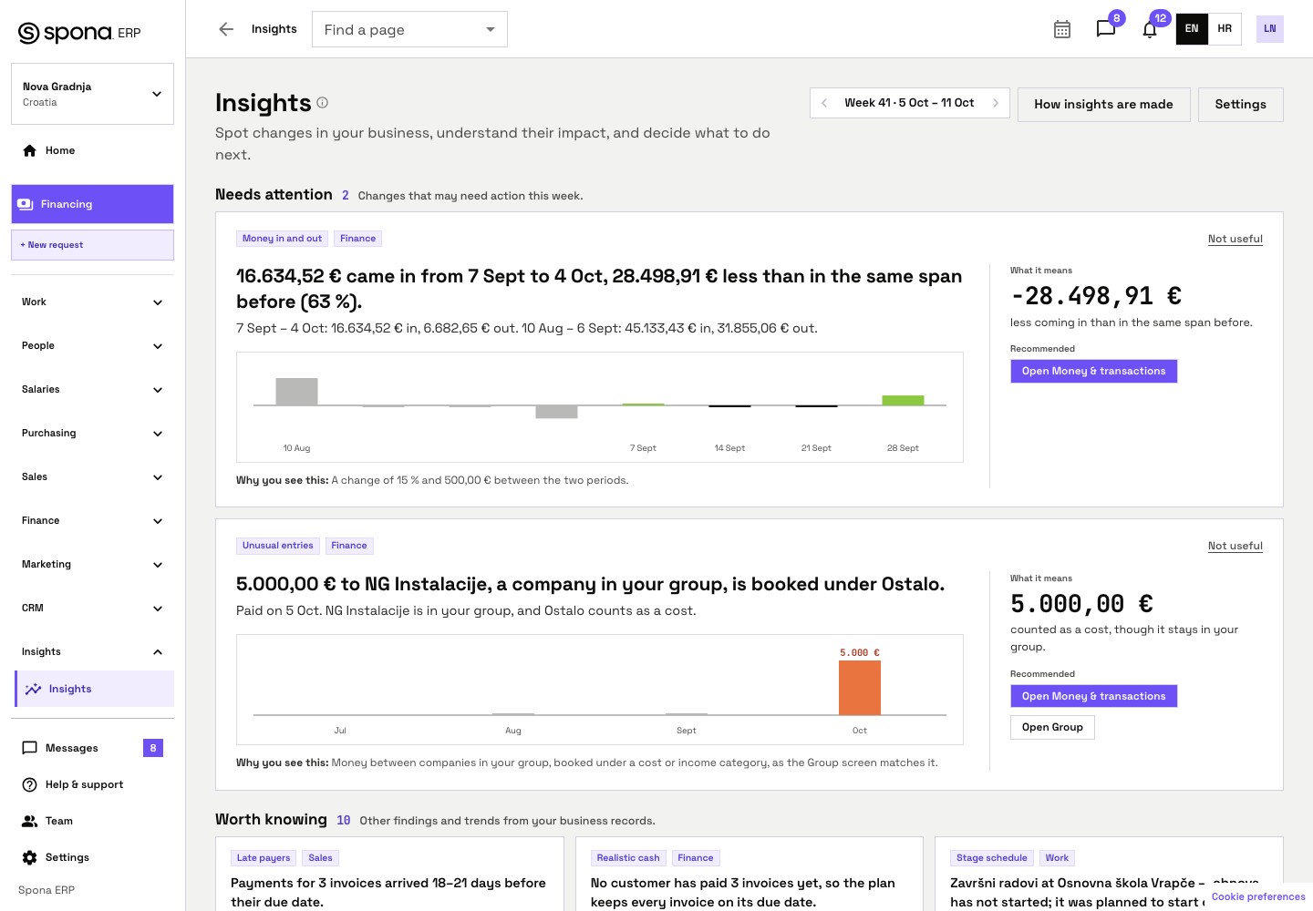1313x911 pixels.
Task: Open Financing in the sidebar
Action: (x=92, y=204)
